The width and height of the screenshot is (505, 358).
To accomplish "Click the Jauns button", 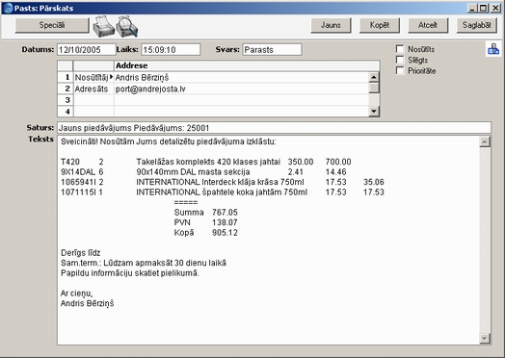I will click(331, 25).
